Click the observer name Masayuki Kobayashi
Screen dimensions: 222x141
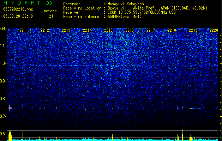tap(127, 4)
